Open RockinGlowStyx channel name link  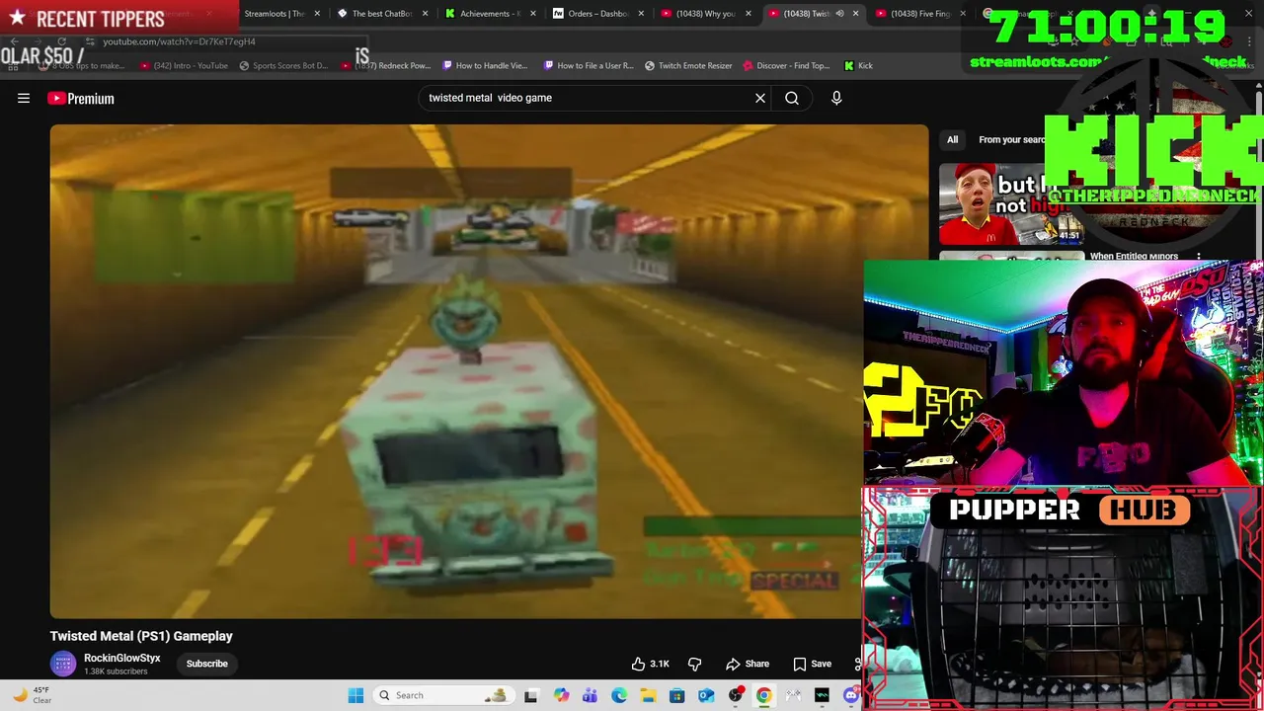[x=122, y=658]
